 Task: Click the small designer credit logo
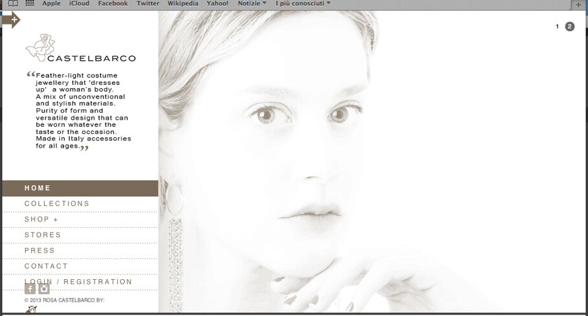click(30, 310)
